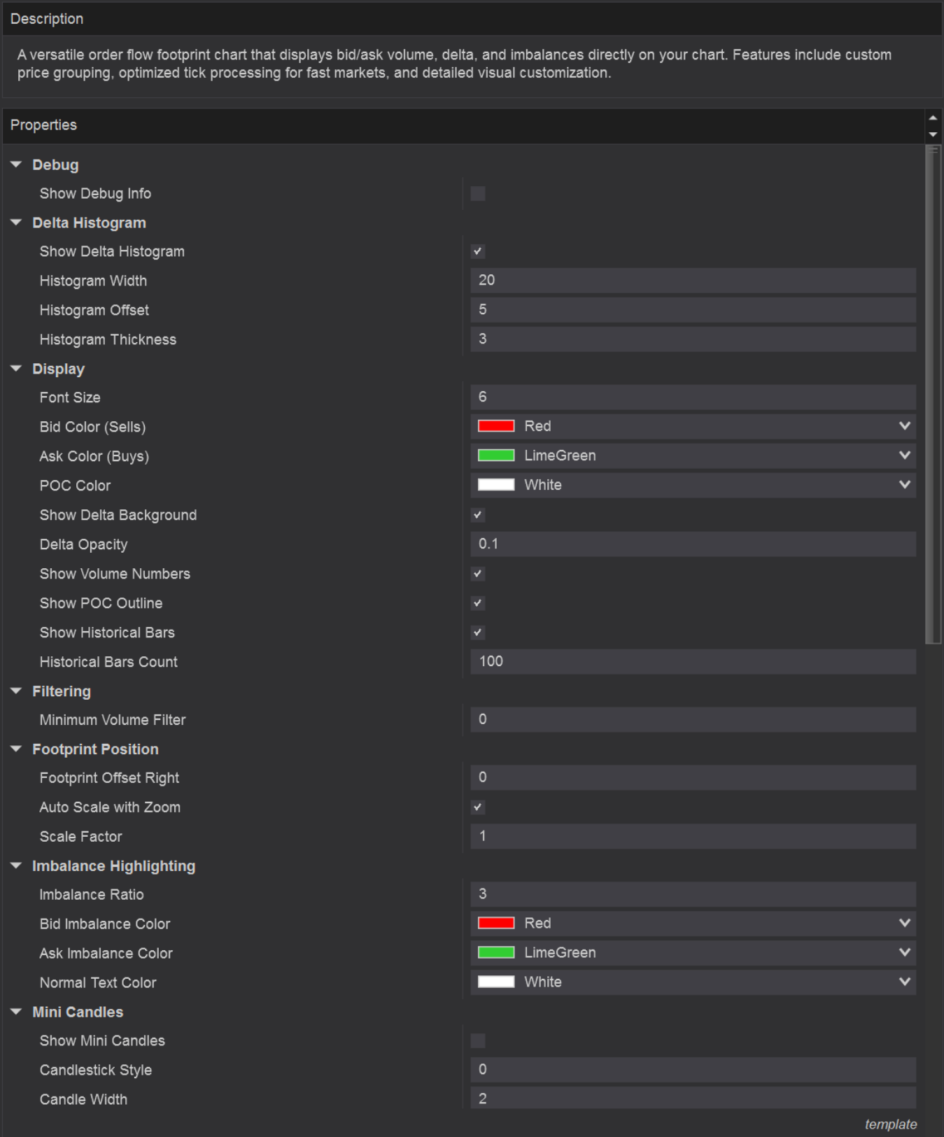Click the Histogram Width input field
The image size is (944, 1137).
pos(693,281)
